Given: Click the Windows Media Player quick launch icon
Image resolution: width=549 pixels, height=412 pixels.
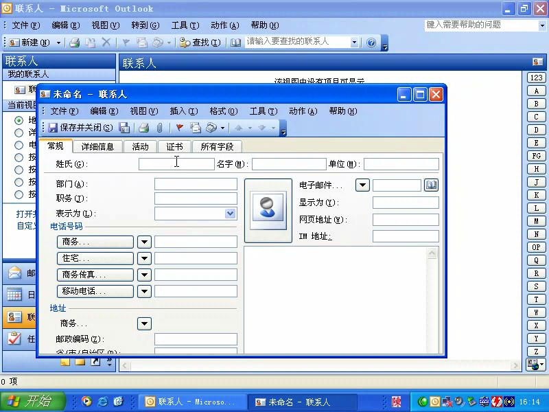Looking at the screenshot, I should (x=86, y=401).
